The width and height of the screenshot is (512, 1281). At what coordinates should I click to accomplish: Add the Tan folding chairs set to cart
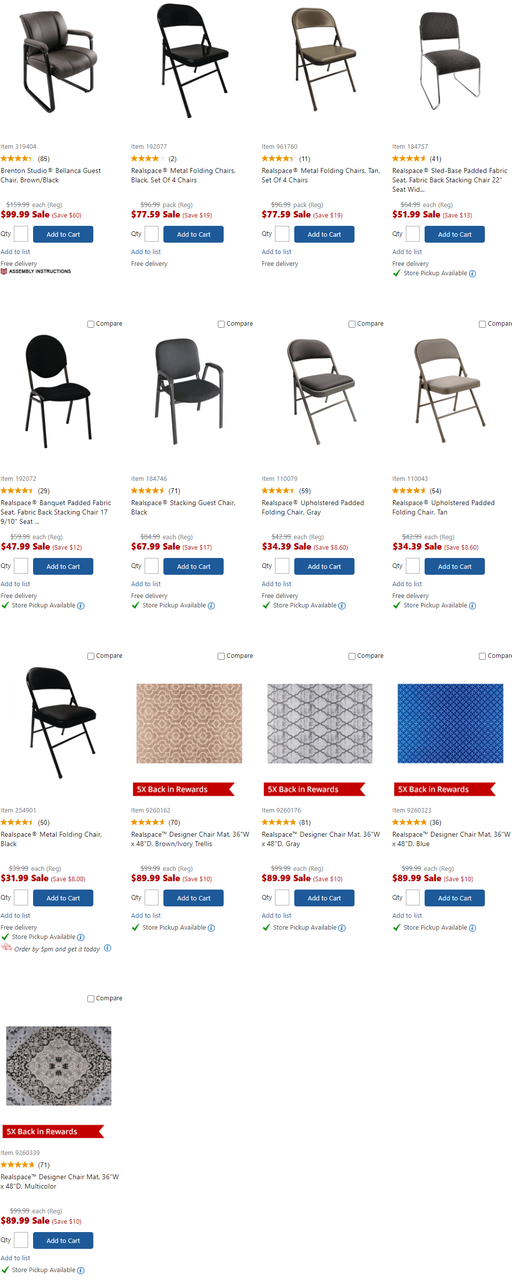[324, 234]
